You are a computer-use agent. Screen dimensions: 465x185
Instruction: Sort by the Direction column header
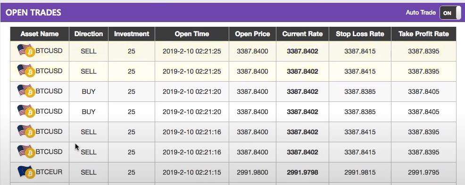click(x=89, y=34)
